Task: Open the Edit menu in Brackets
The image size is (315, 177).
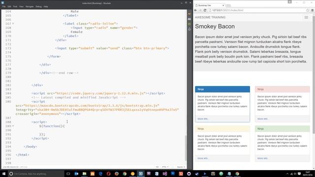Action: pos(9,6)
